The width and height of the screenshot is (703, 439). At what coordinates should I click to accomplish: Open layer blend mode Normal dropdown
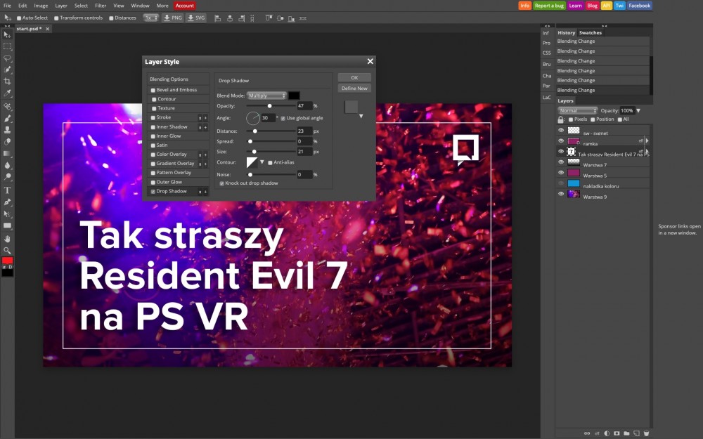pos(578,110)
